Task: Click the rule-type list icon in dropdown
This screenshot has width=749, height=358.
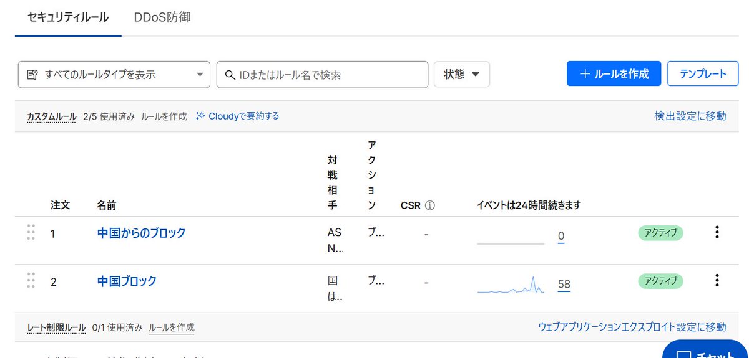Action: (32, 75)
